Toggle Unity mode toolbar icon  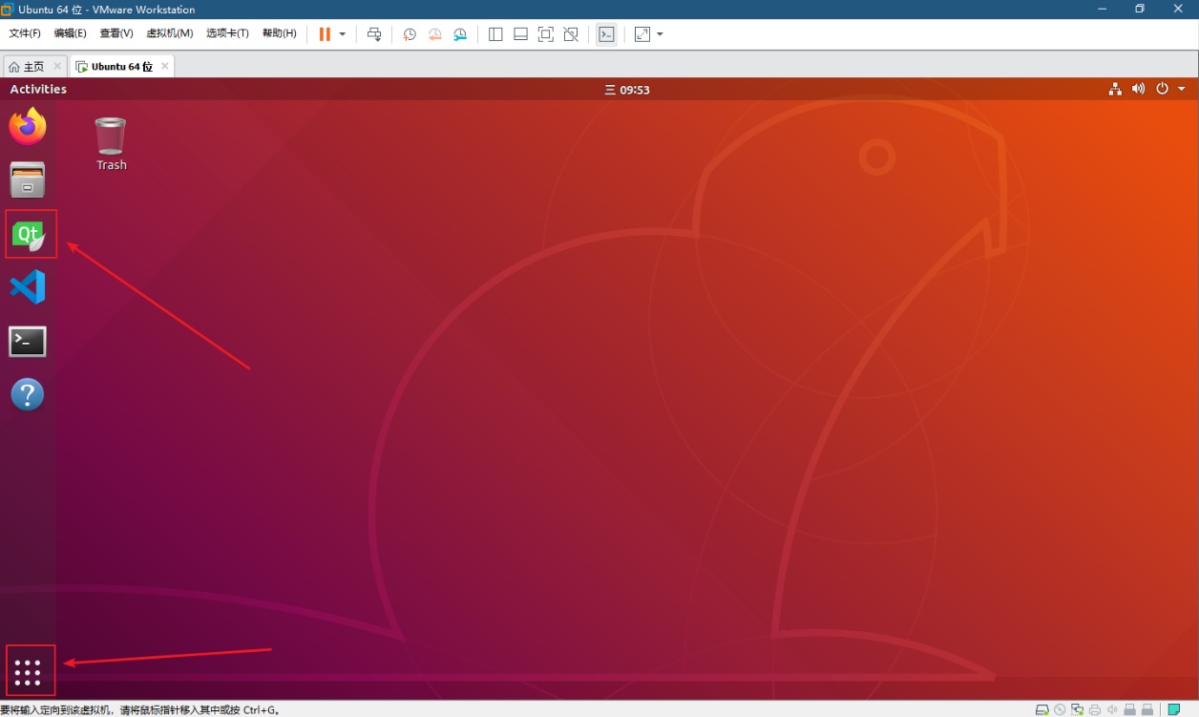point(571,34)
